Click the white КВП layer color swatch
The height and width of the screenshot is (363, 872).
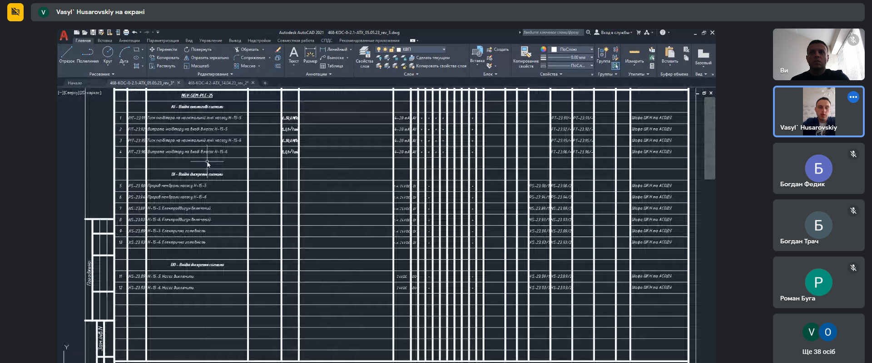(x=399, y=49)
